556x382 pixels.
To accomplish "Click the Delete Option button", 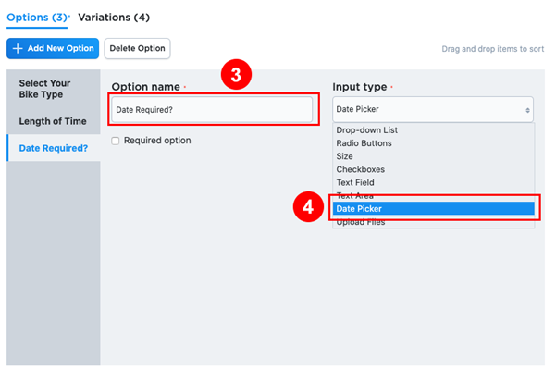I will 137,48.
